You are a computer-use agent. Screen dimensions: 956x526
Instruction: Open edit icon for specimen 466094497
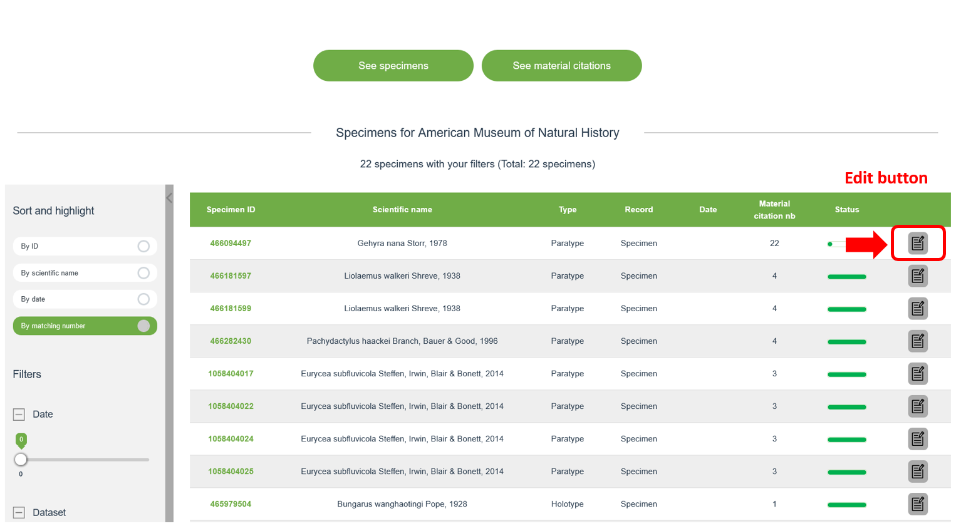pyautogui.click(x=918, y=243)
